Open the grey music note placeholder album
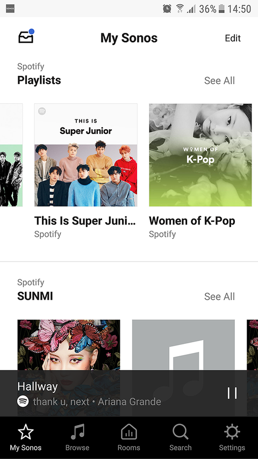Viewport: 258px width, 459px height. tap(183, 345)
